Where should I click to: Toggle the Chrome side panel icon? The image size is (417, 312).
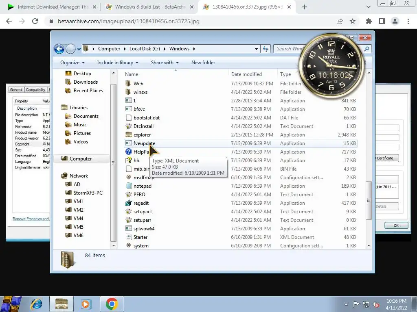tap(382, 21)
